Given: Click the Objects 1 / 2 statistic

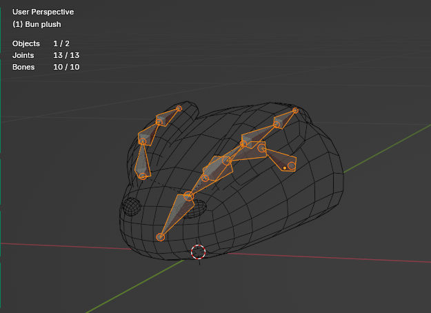Looking at the screenshot, I should coord(41,43).
